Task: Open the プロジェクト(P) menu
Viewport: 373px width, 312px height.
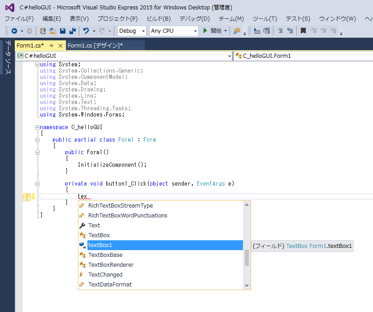Action: 117,19
